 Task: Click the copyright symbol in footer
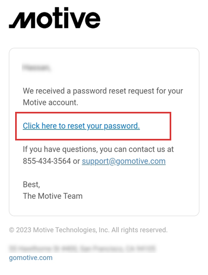[x=11, y=230]
